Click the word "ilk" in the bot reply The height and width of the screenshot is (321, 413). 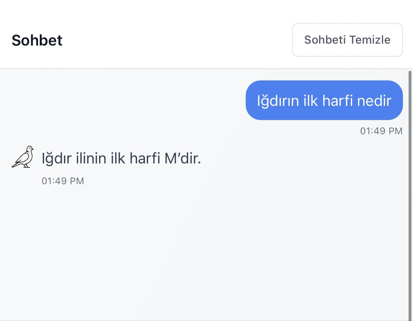tap(118, 158)
